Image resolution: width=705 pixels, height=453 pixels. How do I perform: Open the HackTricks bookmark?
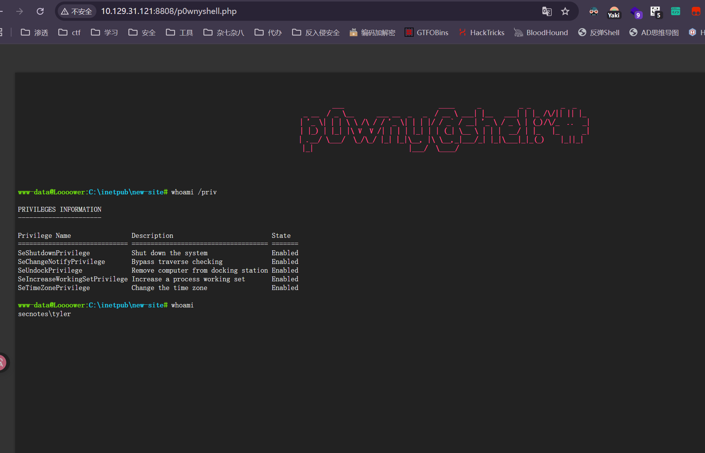click(x=481, y=33)
